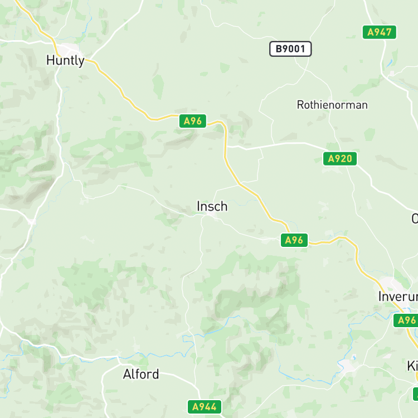
Task: Select the Inverurie town label
Action: click(398, 297)
